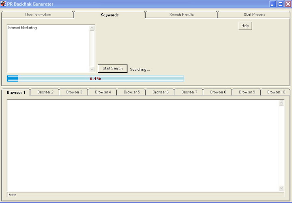
Task: Click the Start Search button
Action: click(112, 68)
